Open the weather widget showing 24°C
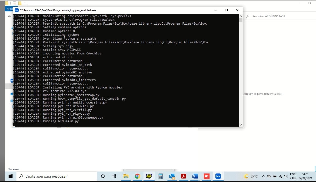This screenshot has width=316, height=182. click(251, 176)
